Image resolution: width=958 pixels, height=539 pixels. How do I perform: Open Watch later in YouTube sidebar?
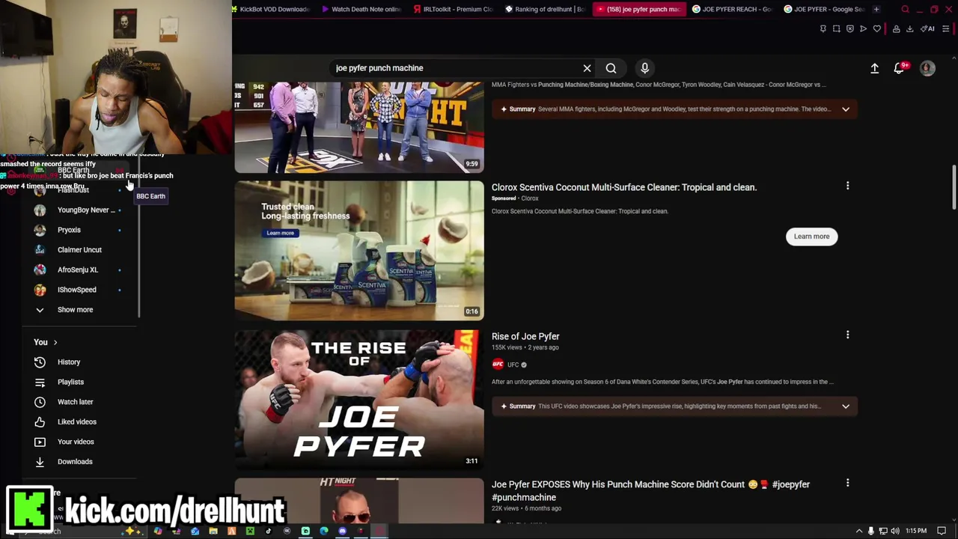tap(75, 402)
